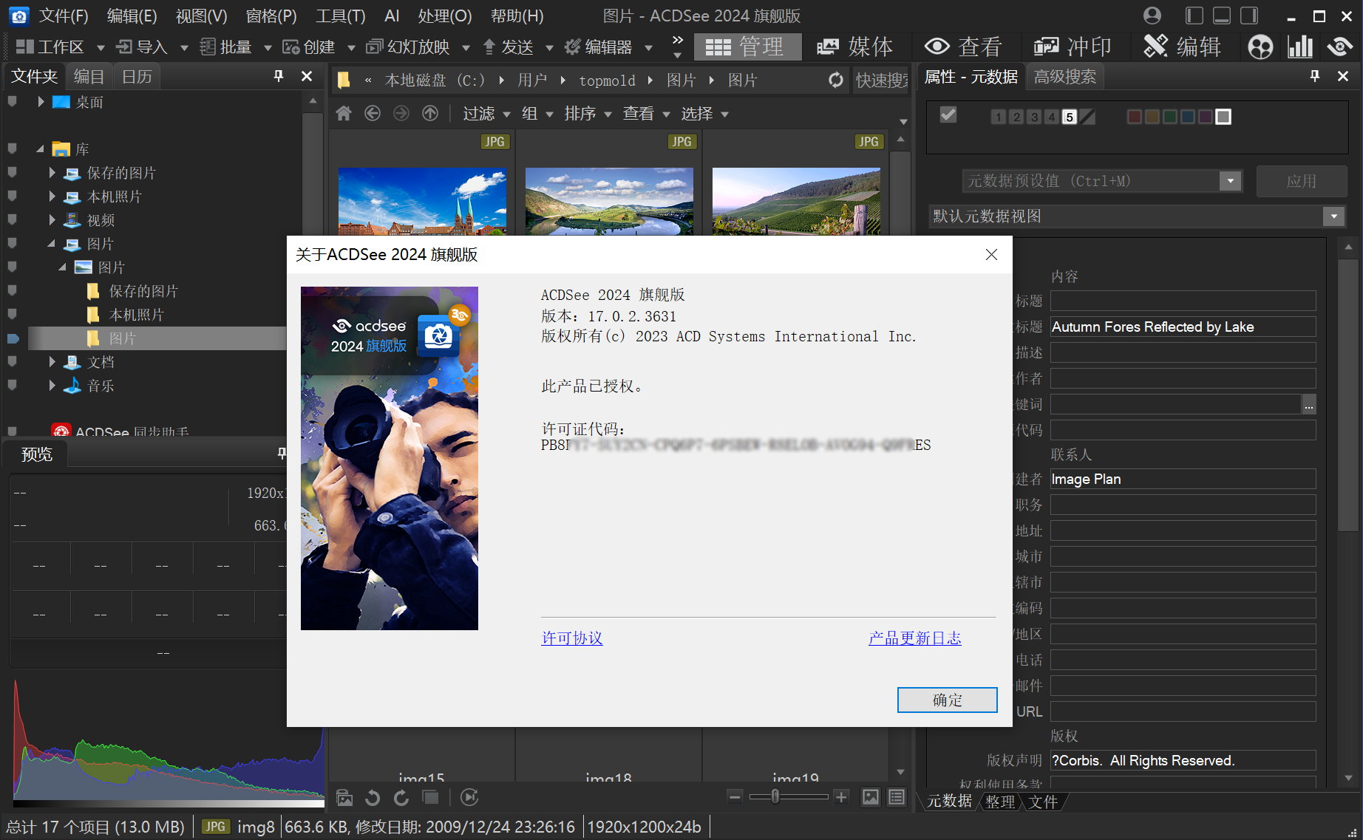
Task: Switch to 高级搜索 tab
Action: [x=1064, y=76]
